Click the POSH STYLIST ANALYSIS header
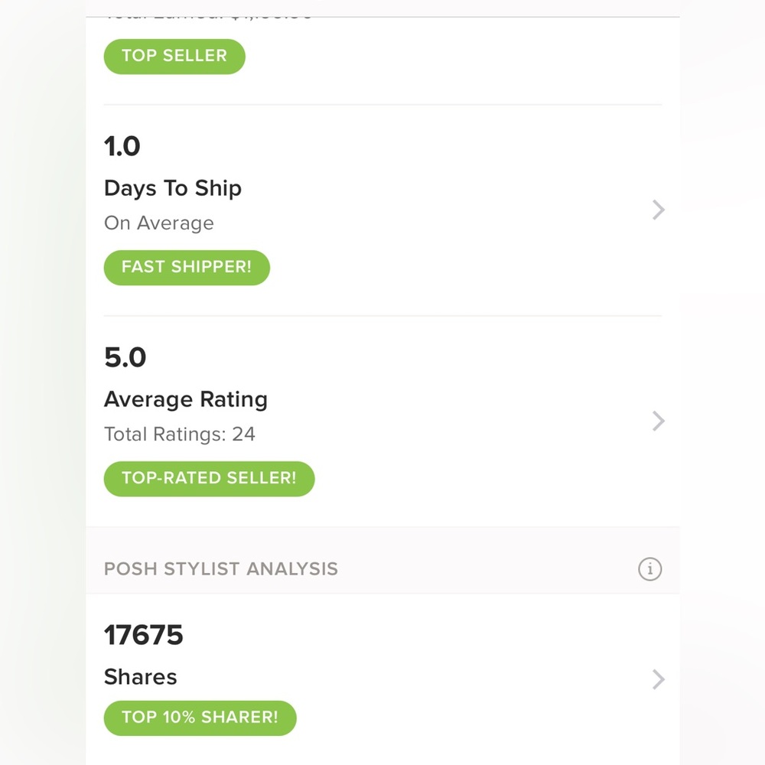 pyautogui.click(x=221, y=569)
